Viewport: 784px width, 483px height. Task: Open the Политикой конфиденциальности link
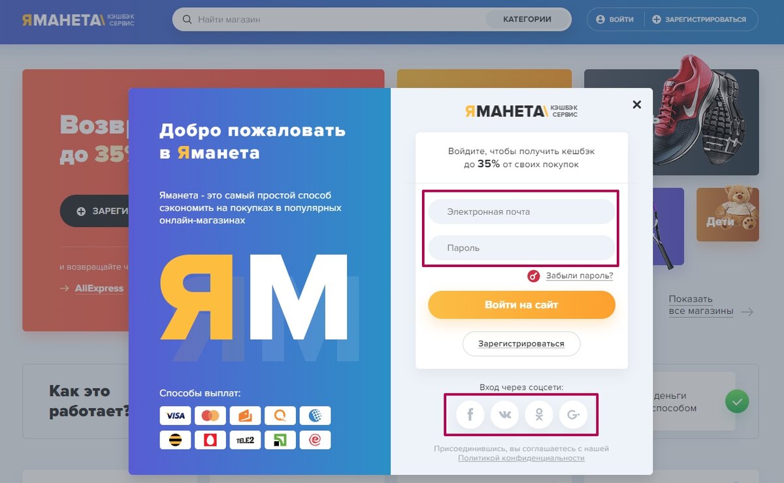(x=521, y=458)
